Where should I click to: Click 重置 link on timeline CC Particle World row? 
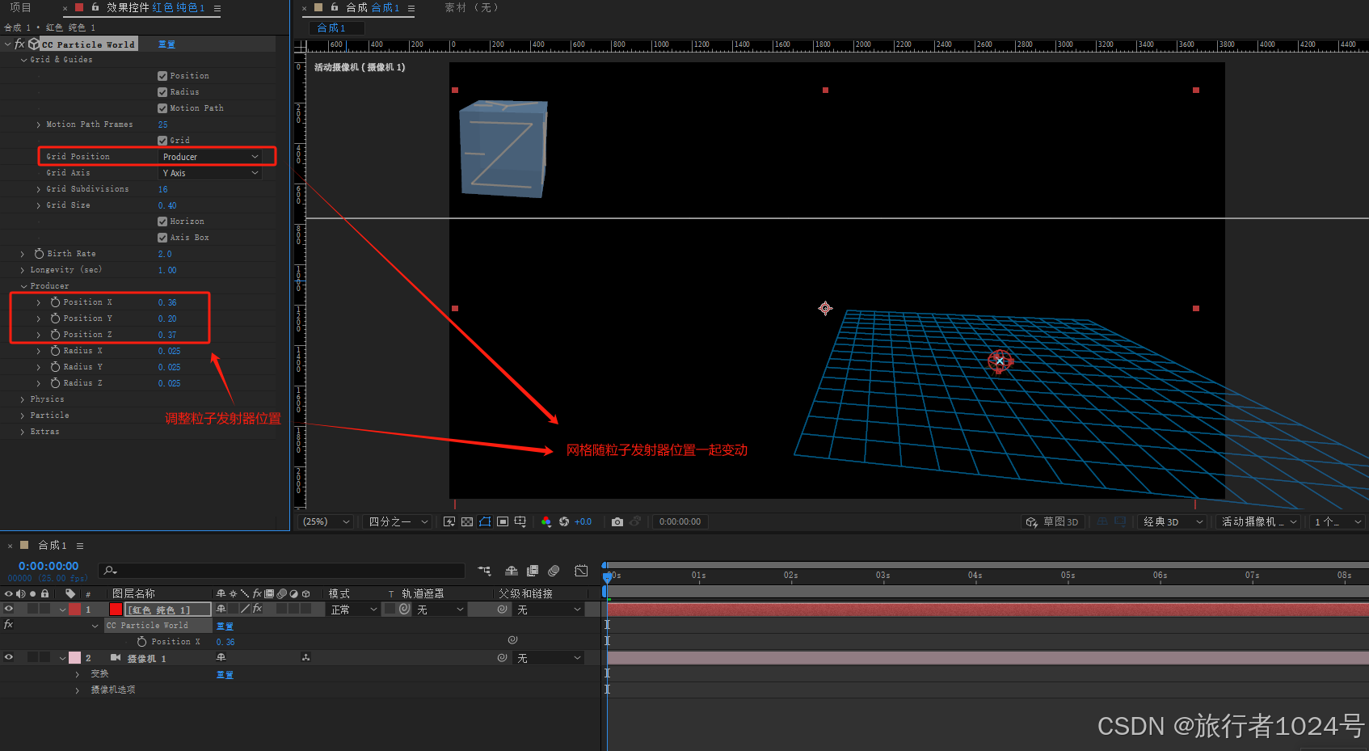point(225,626)
